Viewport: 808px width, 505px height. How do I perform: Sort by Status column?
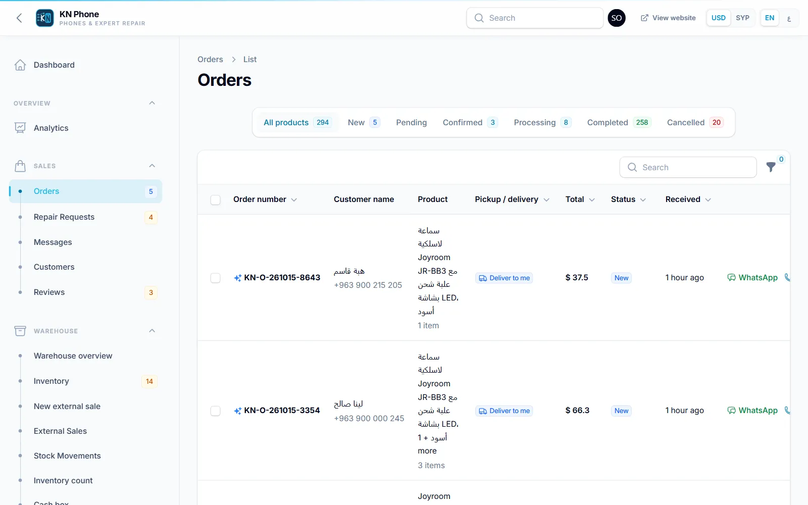pyautogui.click(x=629, y=199)
